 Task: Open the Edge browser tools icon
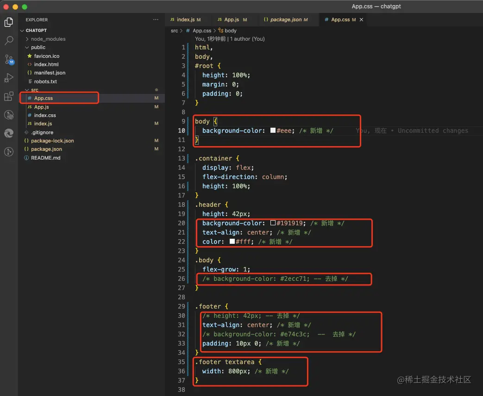click(x=9, y=133)
